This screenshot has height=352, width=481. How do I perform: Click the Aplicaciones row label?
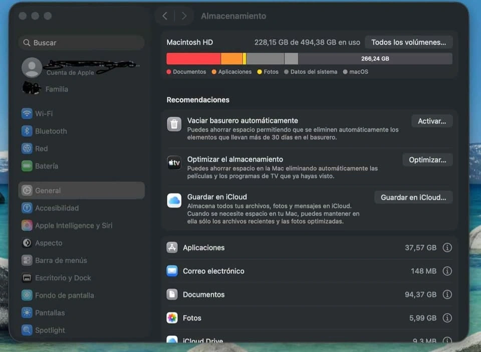(204, 247)
